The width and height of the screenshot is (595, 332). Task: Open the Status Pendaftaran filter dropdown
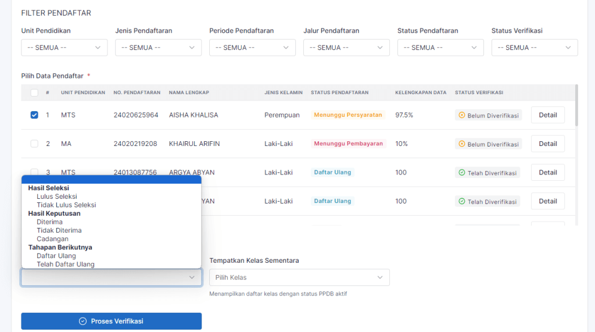pos(440,48)
